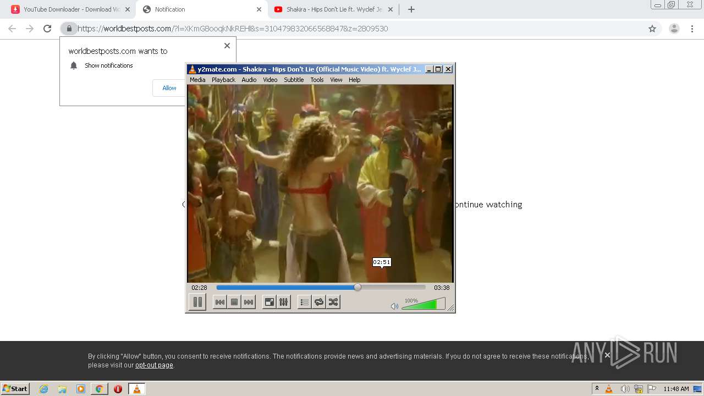Image resolution: width=704 pixels, height=396 pixels.
Task: Go to previous media in VLC
Action: 219,302
